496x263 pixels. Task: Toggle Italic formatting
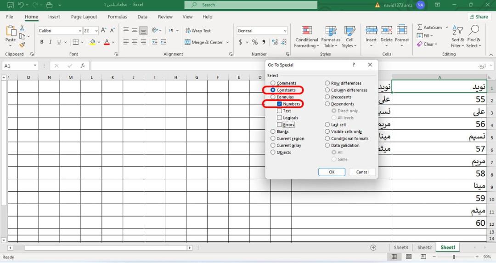pos(51,42)
